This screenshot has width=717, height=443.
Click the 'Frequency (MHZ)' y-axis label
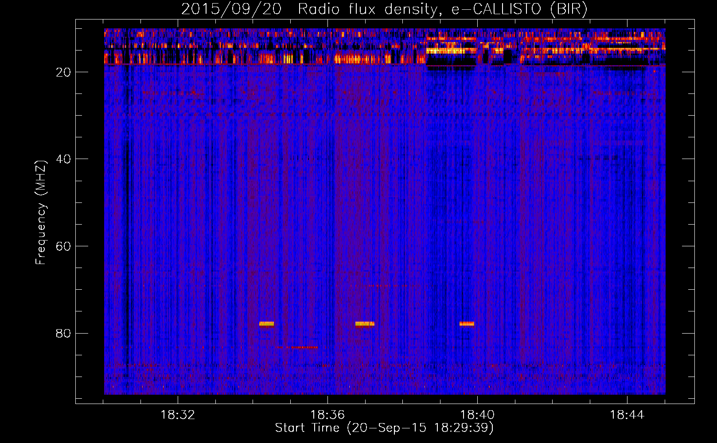point(41,213)
